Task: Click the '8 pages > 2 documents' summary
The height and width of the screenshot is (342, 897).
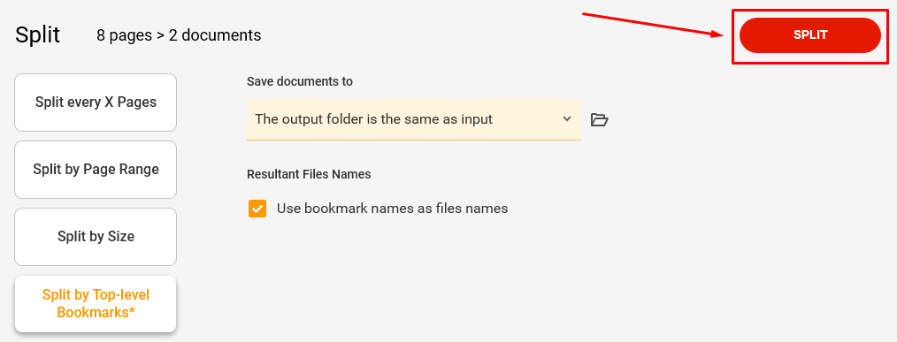Action: click(179, 35)
